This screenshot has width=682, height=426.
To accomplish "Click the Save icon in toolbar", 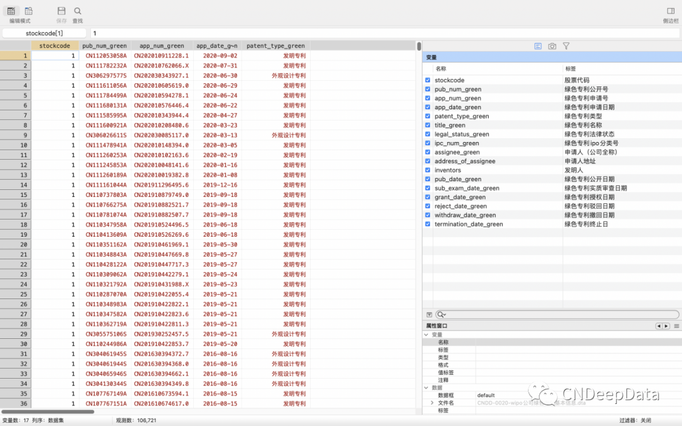I will [x=61, y=11].
